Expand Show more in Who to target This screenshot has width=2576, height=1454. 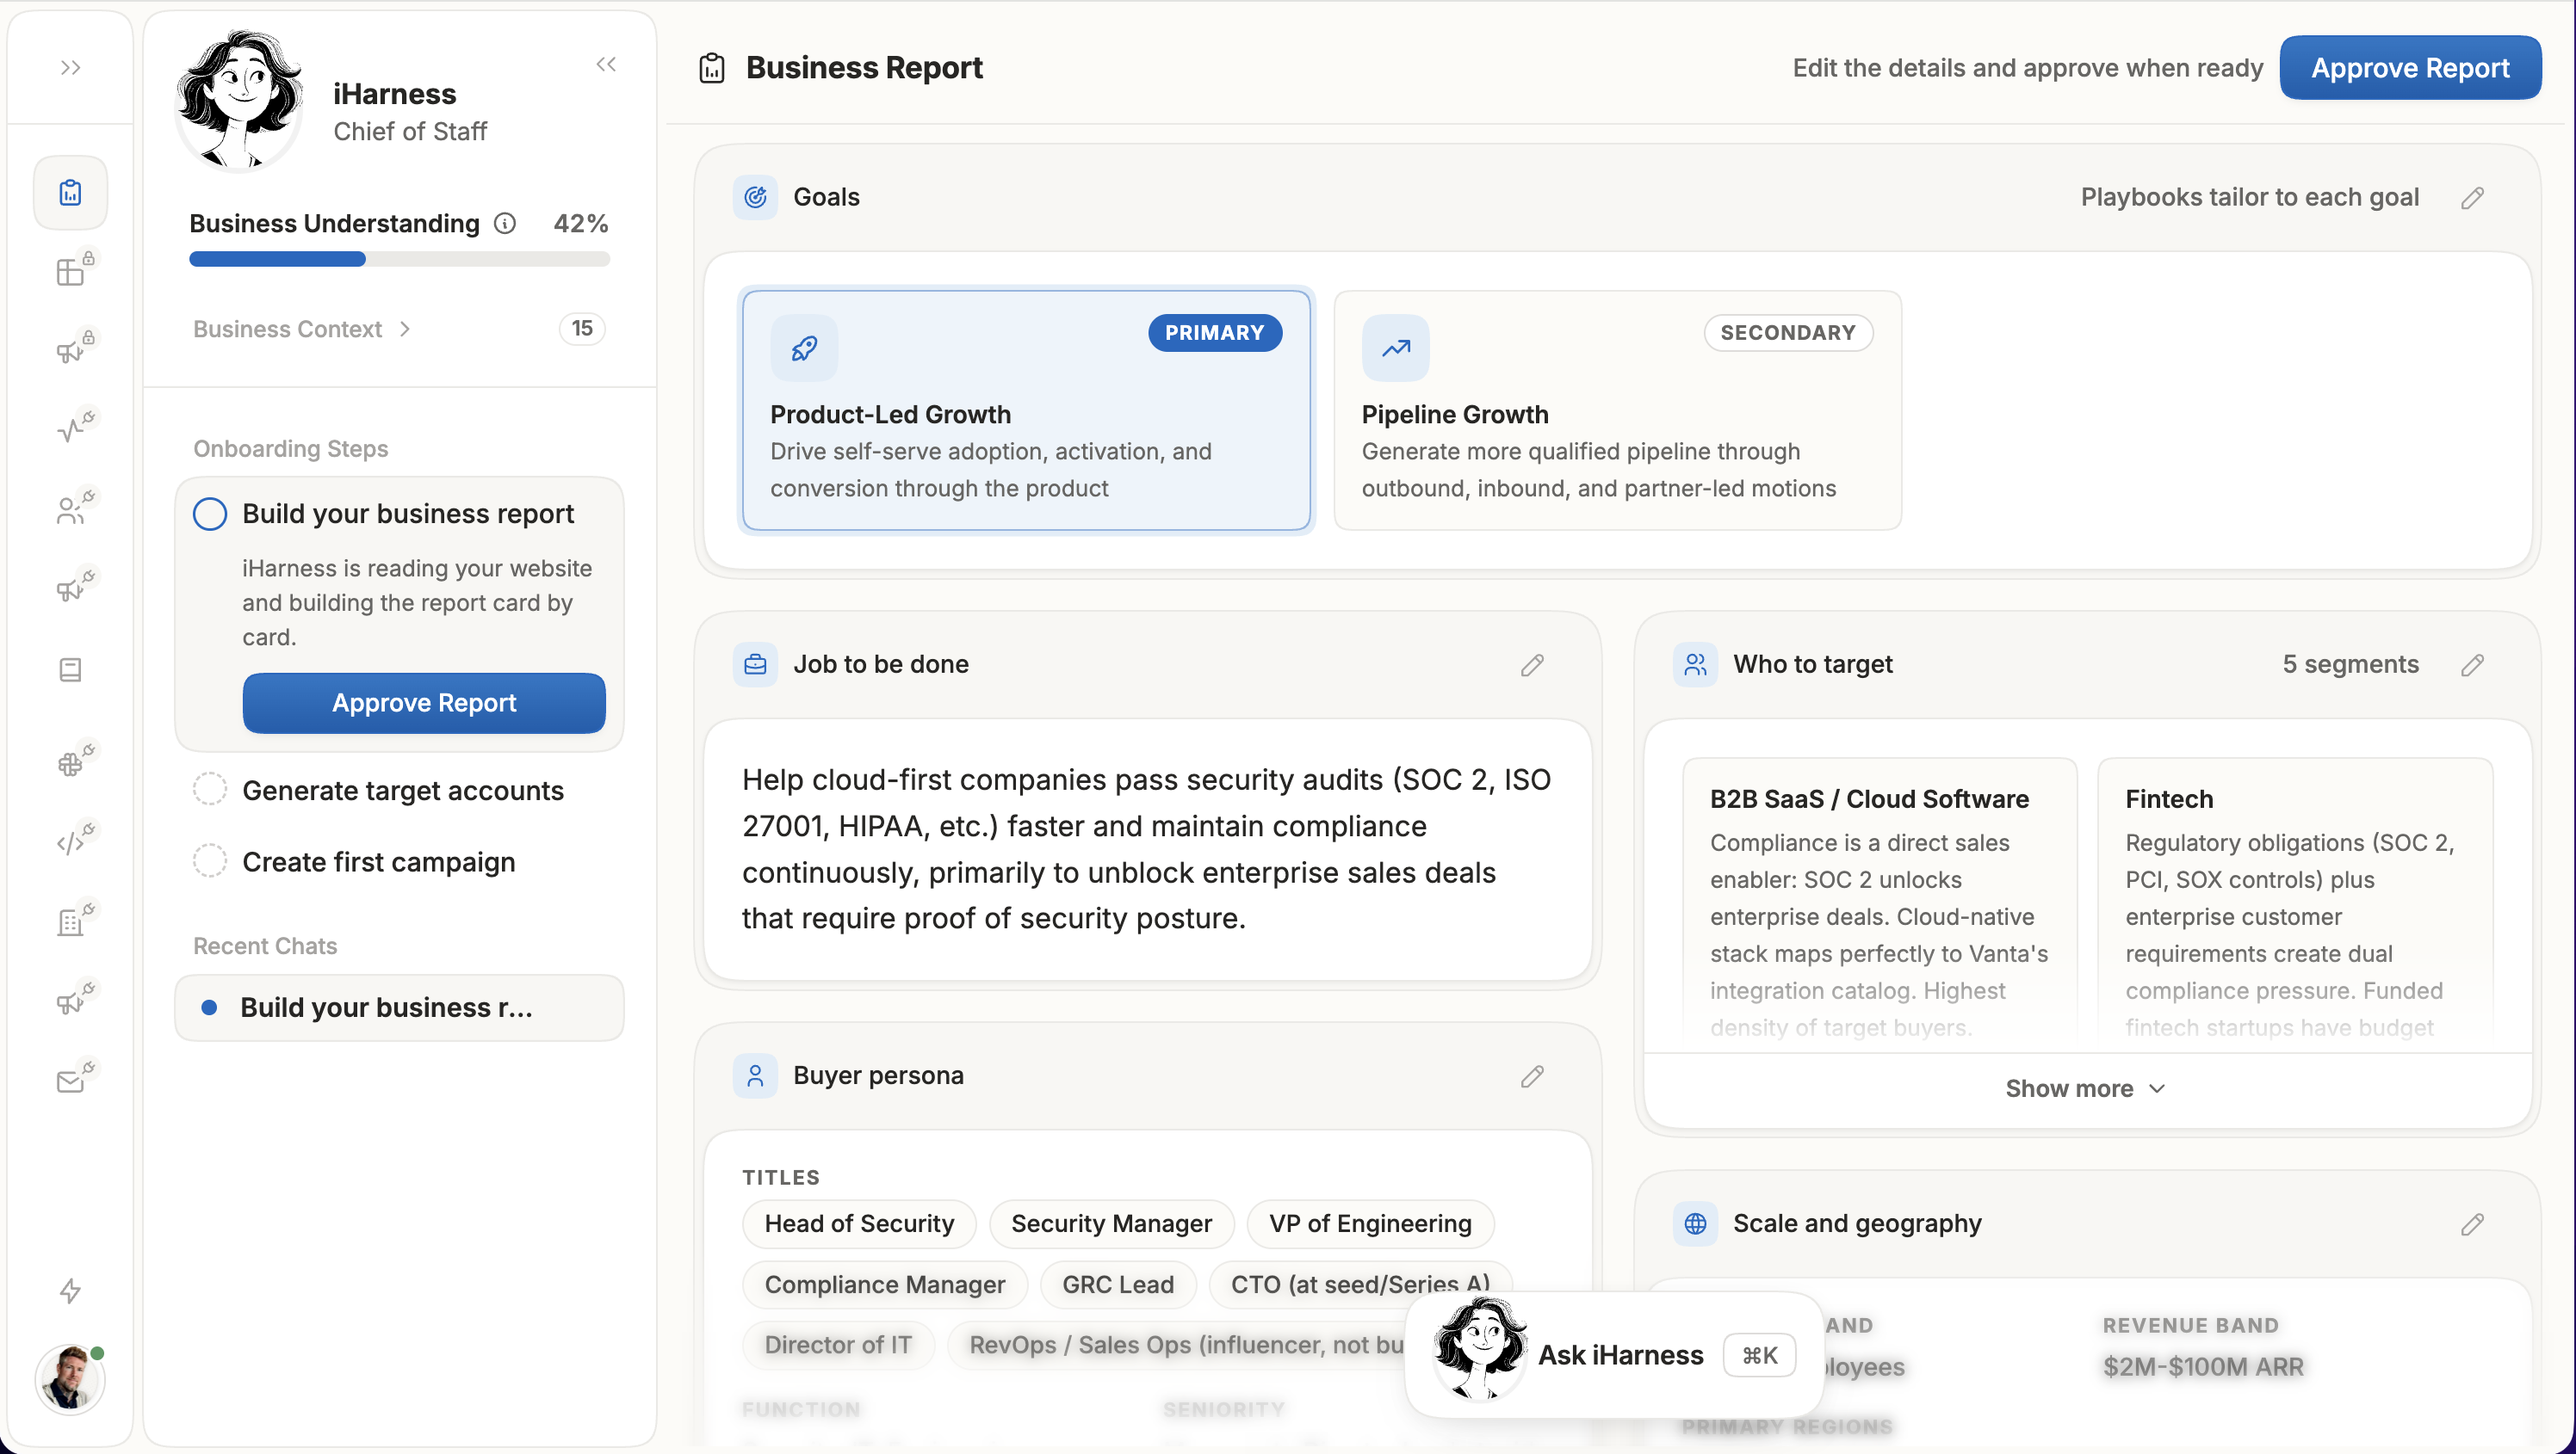pos(2086,1088)
